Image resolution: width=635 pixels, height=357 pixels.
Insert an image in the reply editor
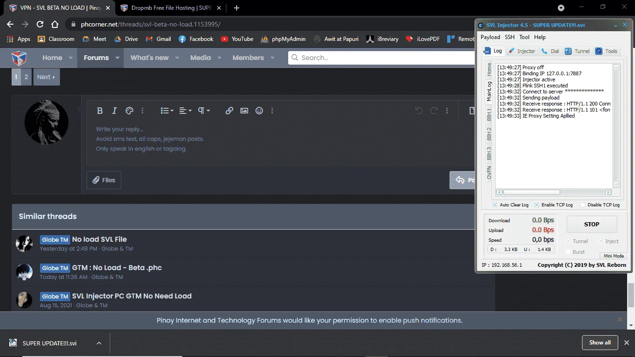[x=244, y=111]
